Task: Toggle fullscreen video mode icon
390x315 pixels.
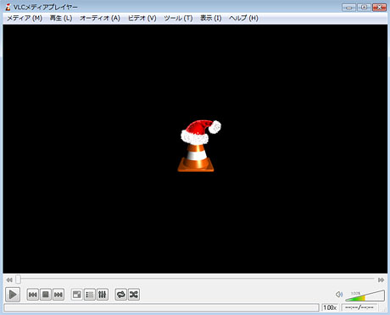Action: 76,295
